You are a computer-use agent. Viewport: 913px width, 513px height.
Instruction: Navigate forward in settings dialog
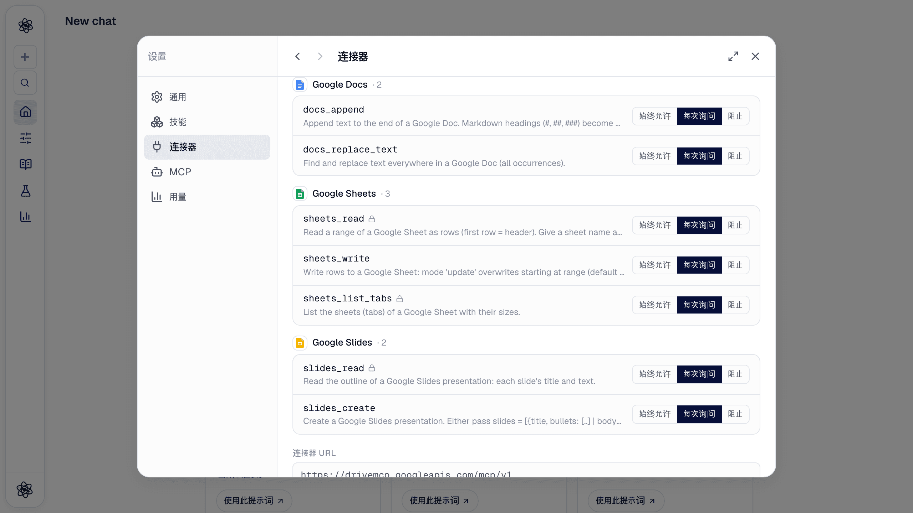click(320, 56)
